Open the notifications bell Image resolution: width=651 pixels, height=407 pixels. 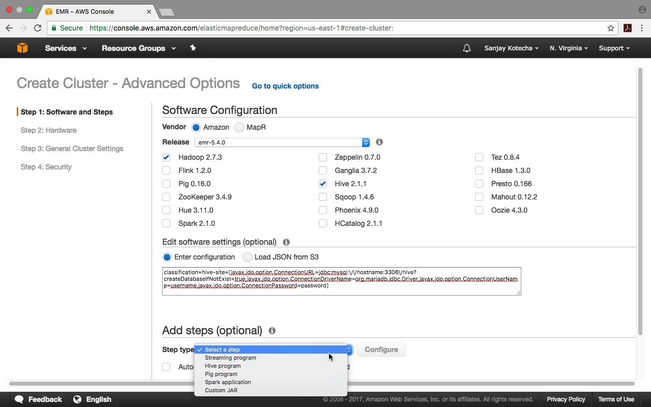466,48
